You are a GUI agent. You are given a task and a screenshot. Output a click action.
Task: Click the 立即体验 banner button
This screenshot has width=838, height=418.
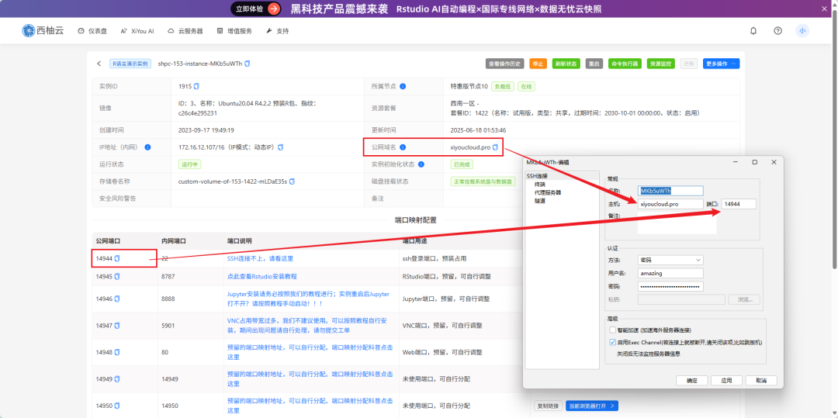tap(255, 9)
